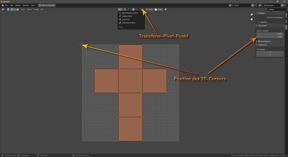Click the pin image icon

[x=166, y=9]
